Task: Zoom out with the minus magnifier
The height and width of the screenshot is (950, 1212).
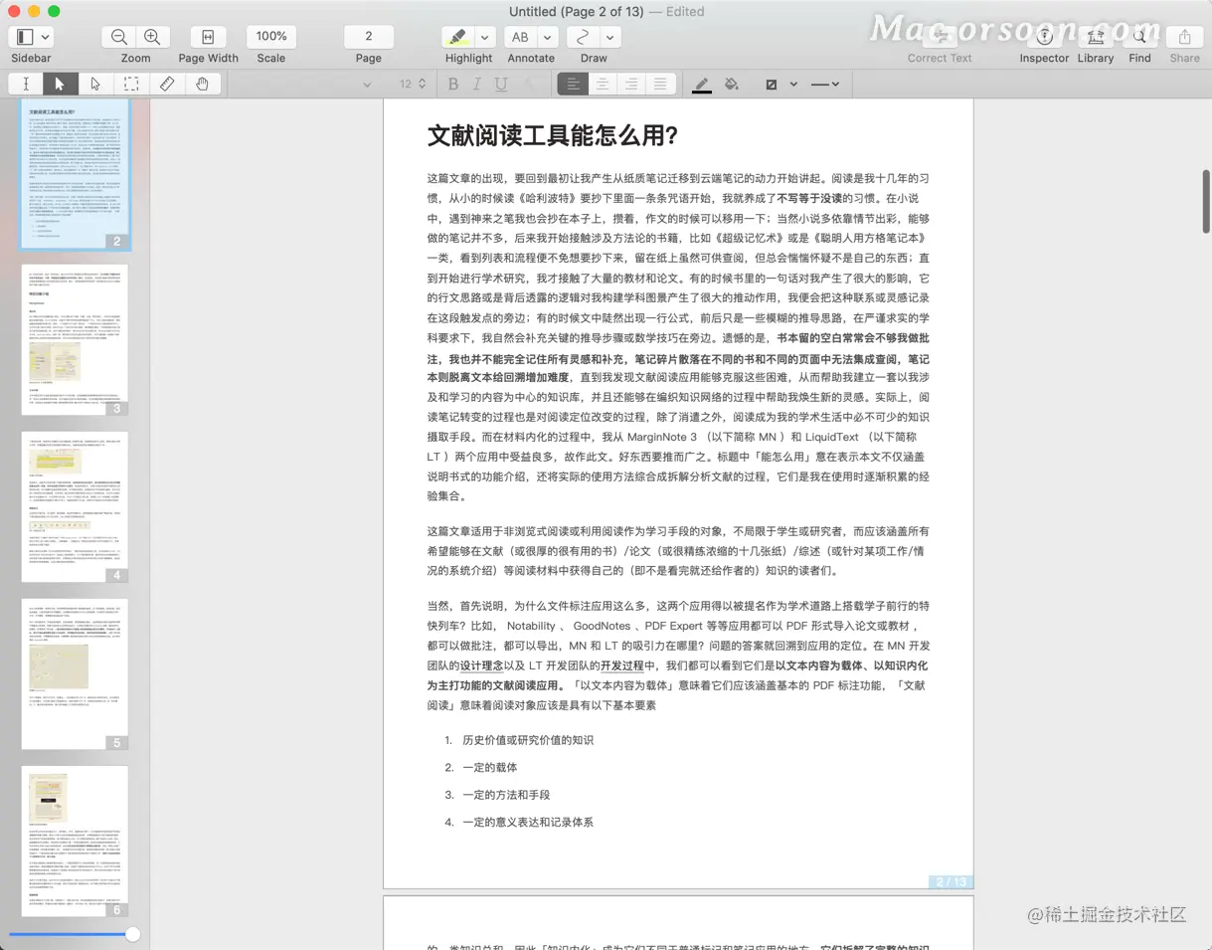Action: [x=119, y=37]
